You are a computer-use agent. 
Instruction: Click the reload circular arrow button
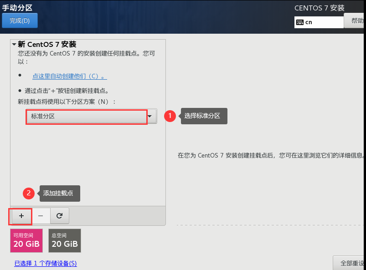point(59,216)
